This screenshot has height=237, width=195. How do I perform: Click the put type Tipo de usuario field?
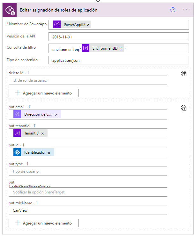pos(88,171)
